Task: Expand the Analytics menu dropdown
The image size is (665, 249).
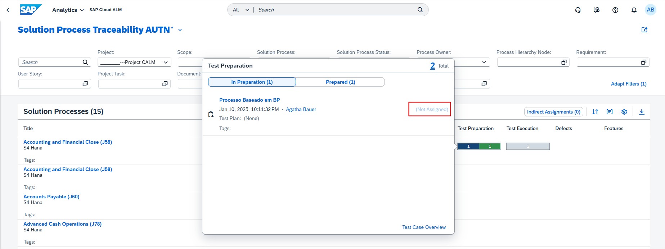Action: (68, 10)
